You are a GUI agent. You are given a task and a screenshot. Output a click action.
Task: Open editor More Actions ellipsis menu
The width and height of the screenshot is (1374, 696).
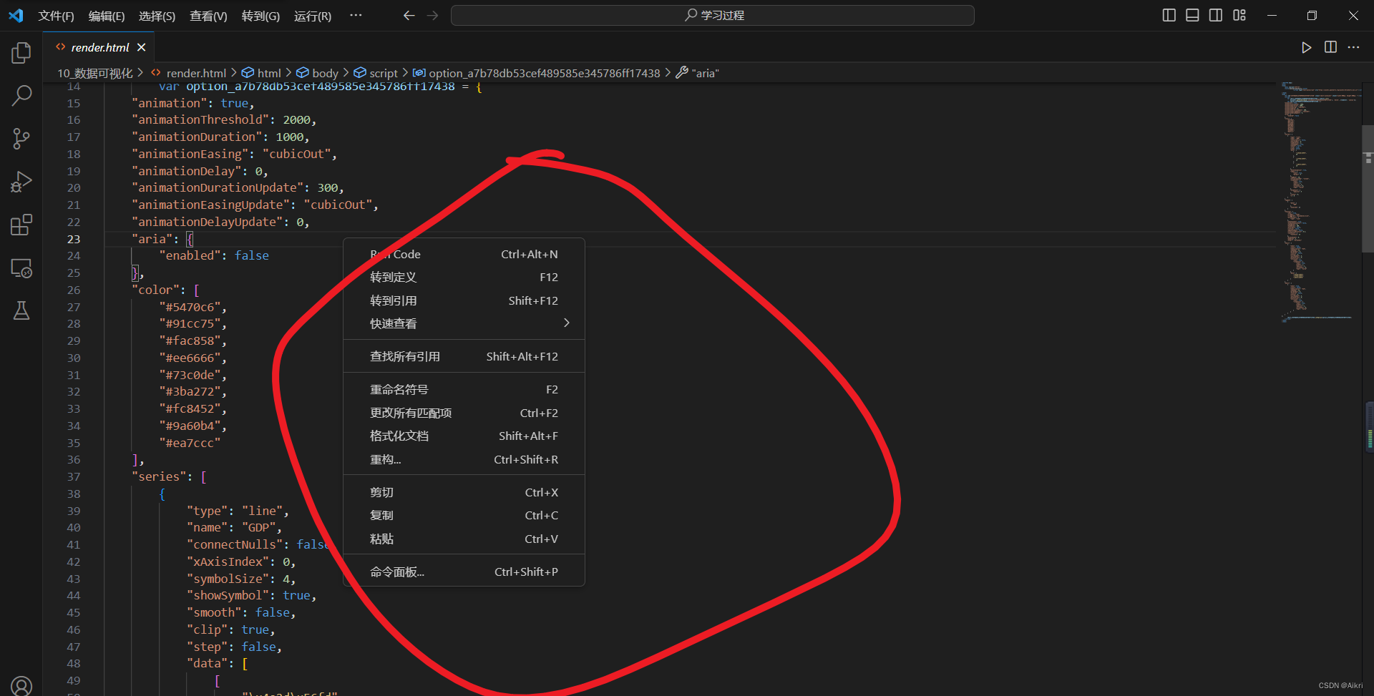(x=1353, y=47)
